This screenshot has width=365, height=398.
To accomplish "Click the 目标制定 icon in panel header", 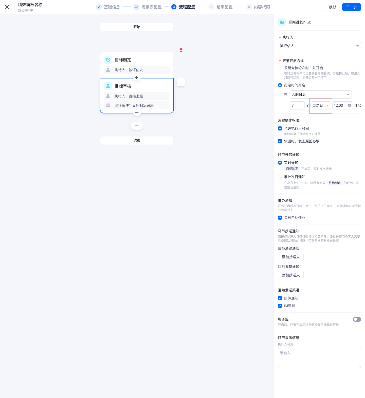I will [x=282, y=22].
